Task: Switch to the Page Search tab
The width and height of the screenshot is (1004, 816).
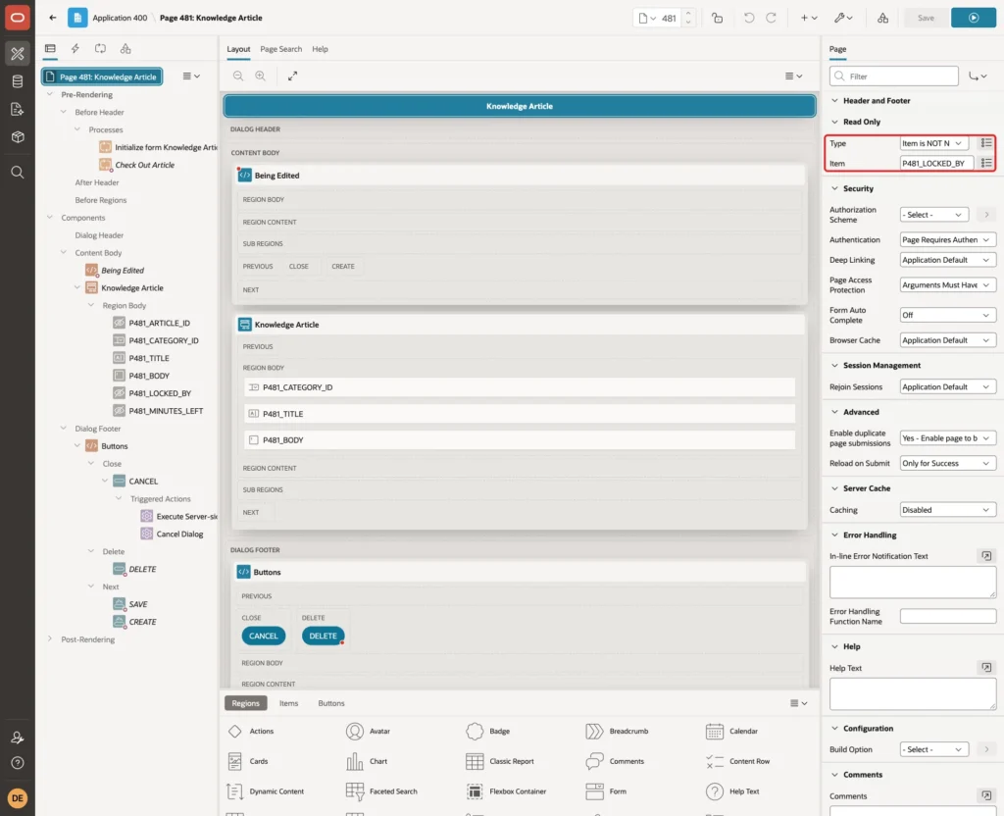Action: pyautogui.click(x=281, y=49)
